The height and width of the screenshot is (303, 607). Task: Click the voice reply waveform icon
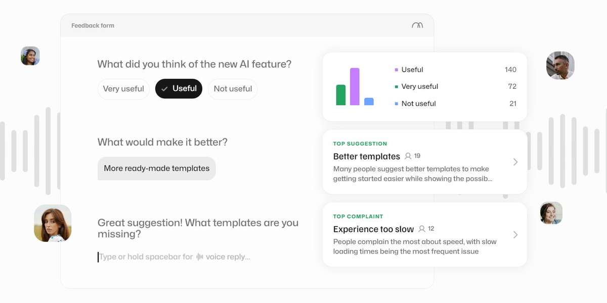click(200, 257)
